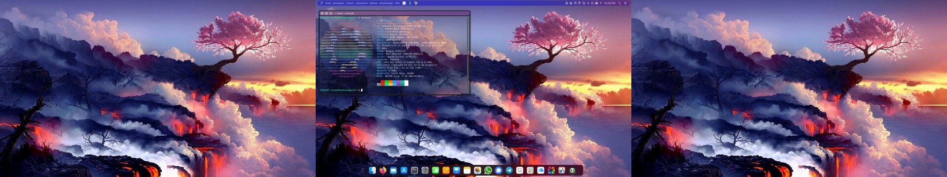Open the Lesezeichen menu
This screenshot has width=947, height=177.
[x=362, y=3]
